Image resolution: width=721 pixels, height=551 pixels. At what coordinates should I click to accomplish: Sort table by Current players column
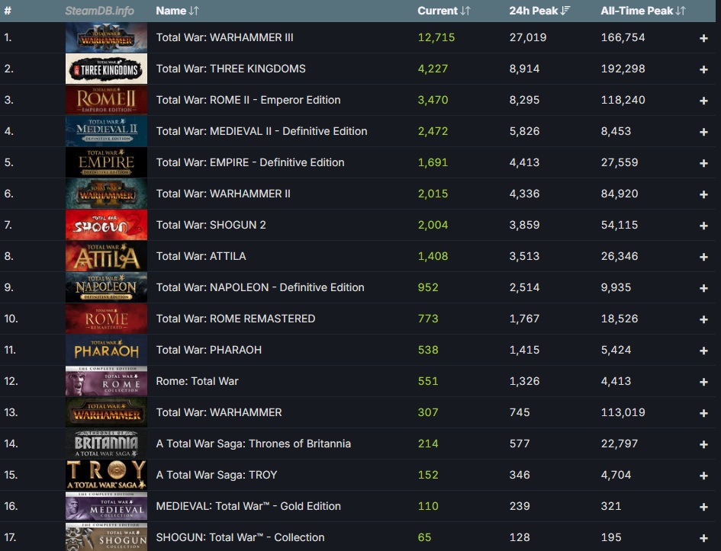444,11
